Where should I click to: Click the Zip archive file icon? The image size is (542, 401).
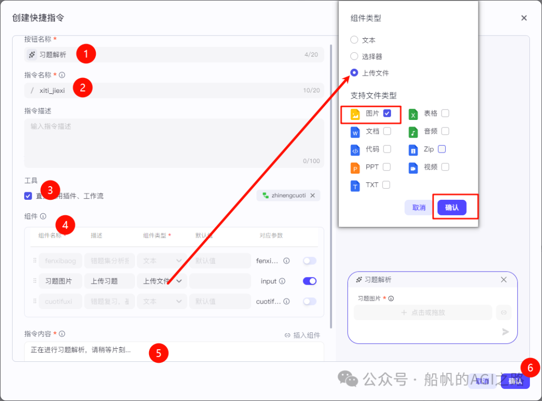pos(413,150)
